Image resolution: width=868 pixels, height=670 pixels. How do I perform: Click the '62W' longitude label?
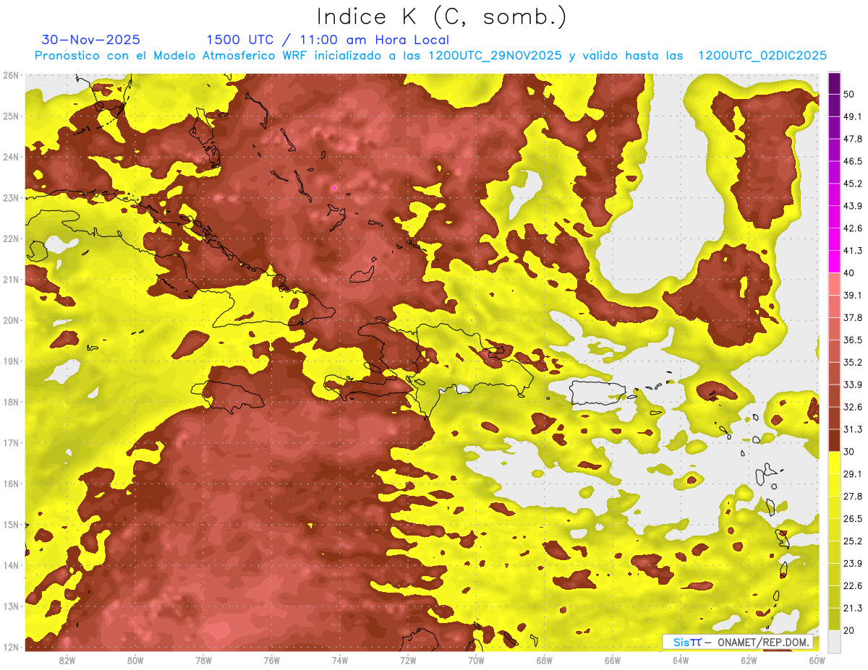click(x=749, y=661)
